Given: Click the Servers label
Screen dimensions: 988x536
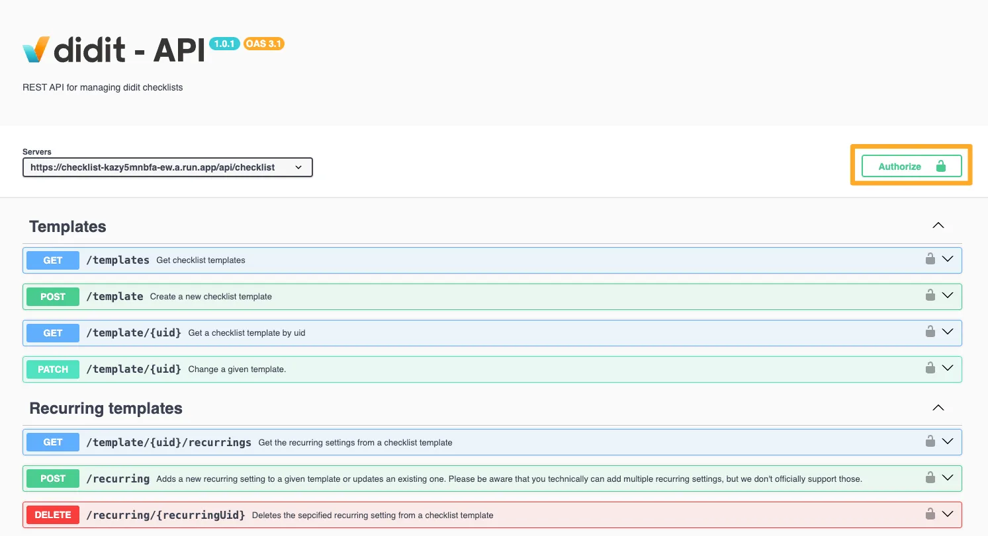Looking at the screenshot, I should tap(37, 152).
